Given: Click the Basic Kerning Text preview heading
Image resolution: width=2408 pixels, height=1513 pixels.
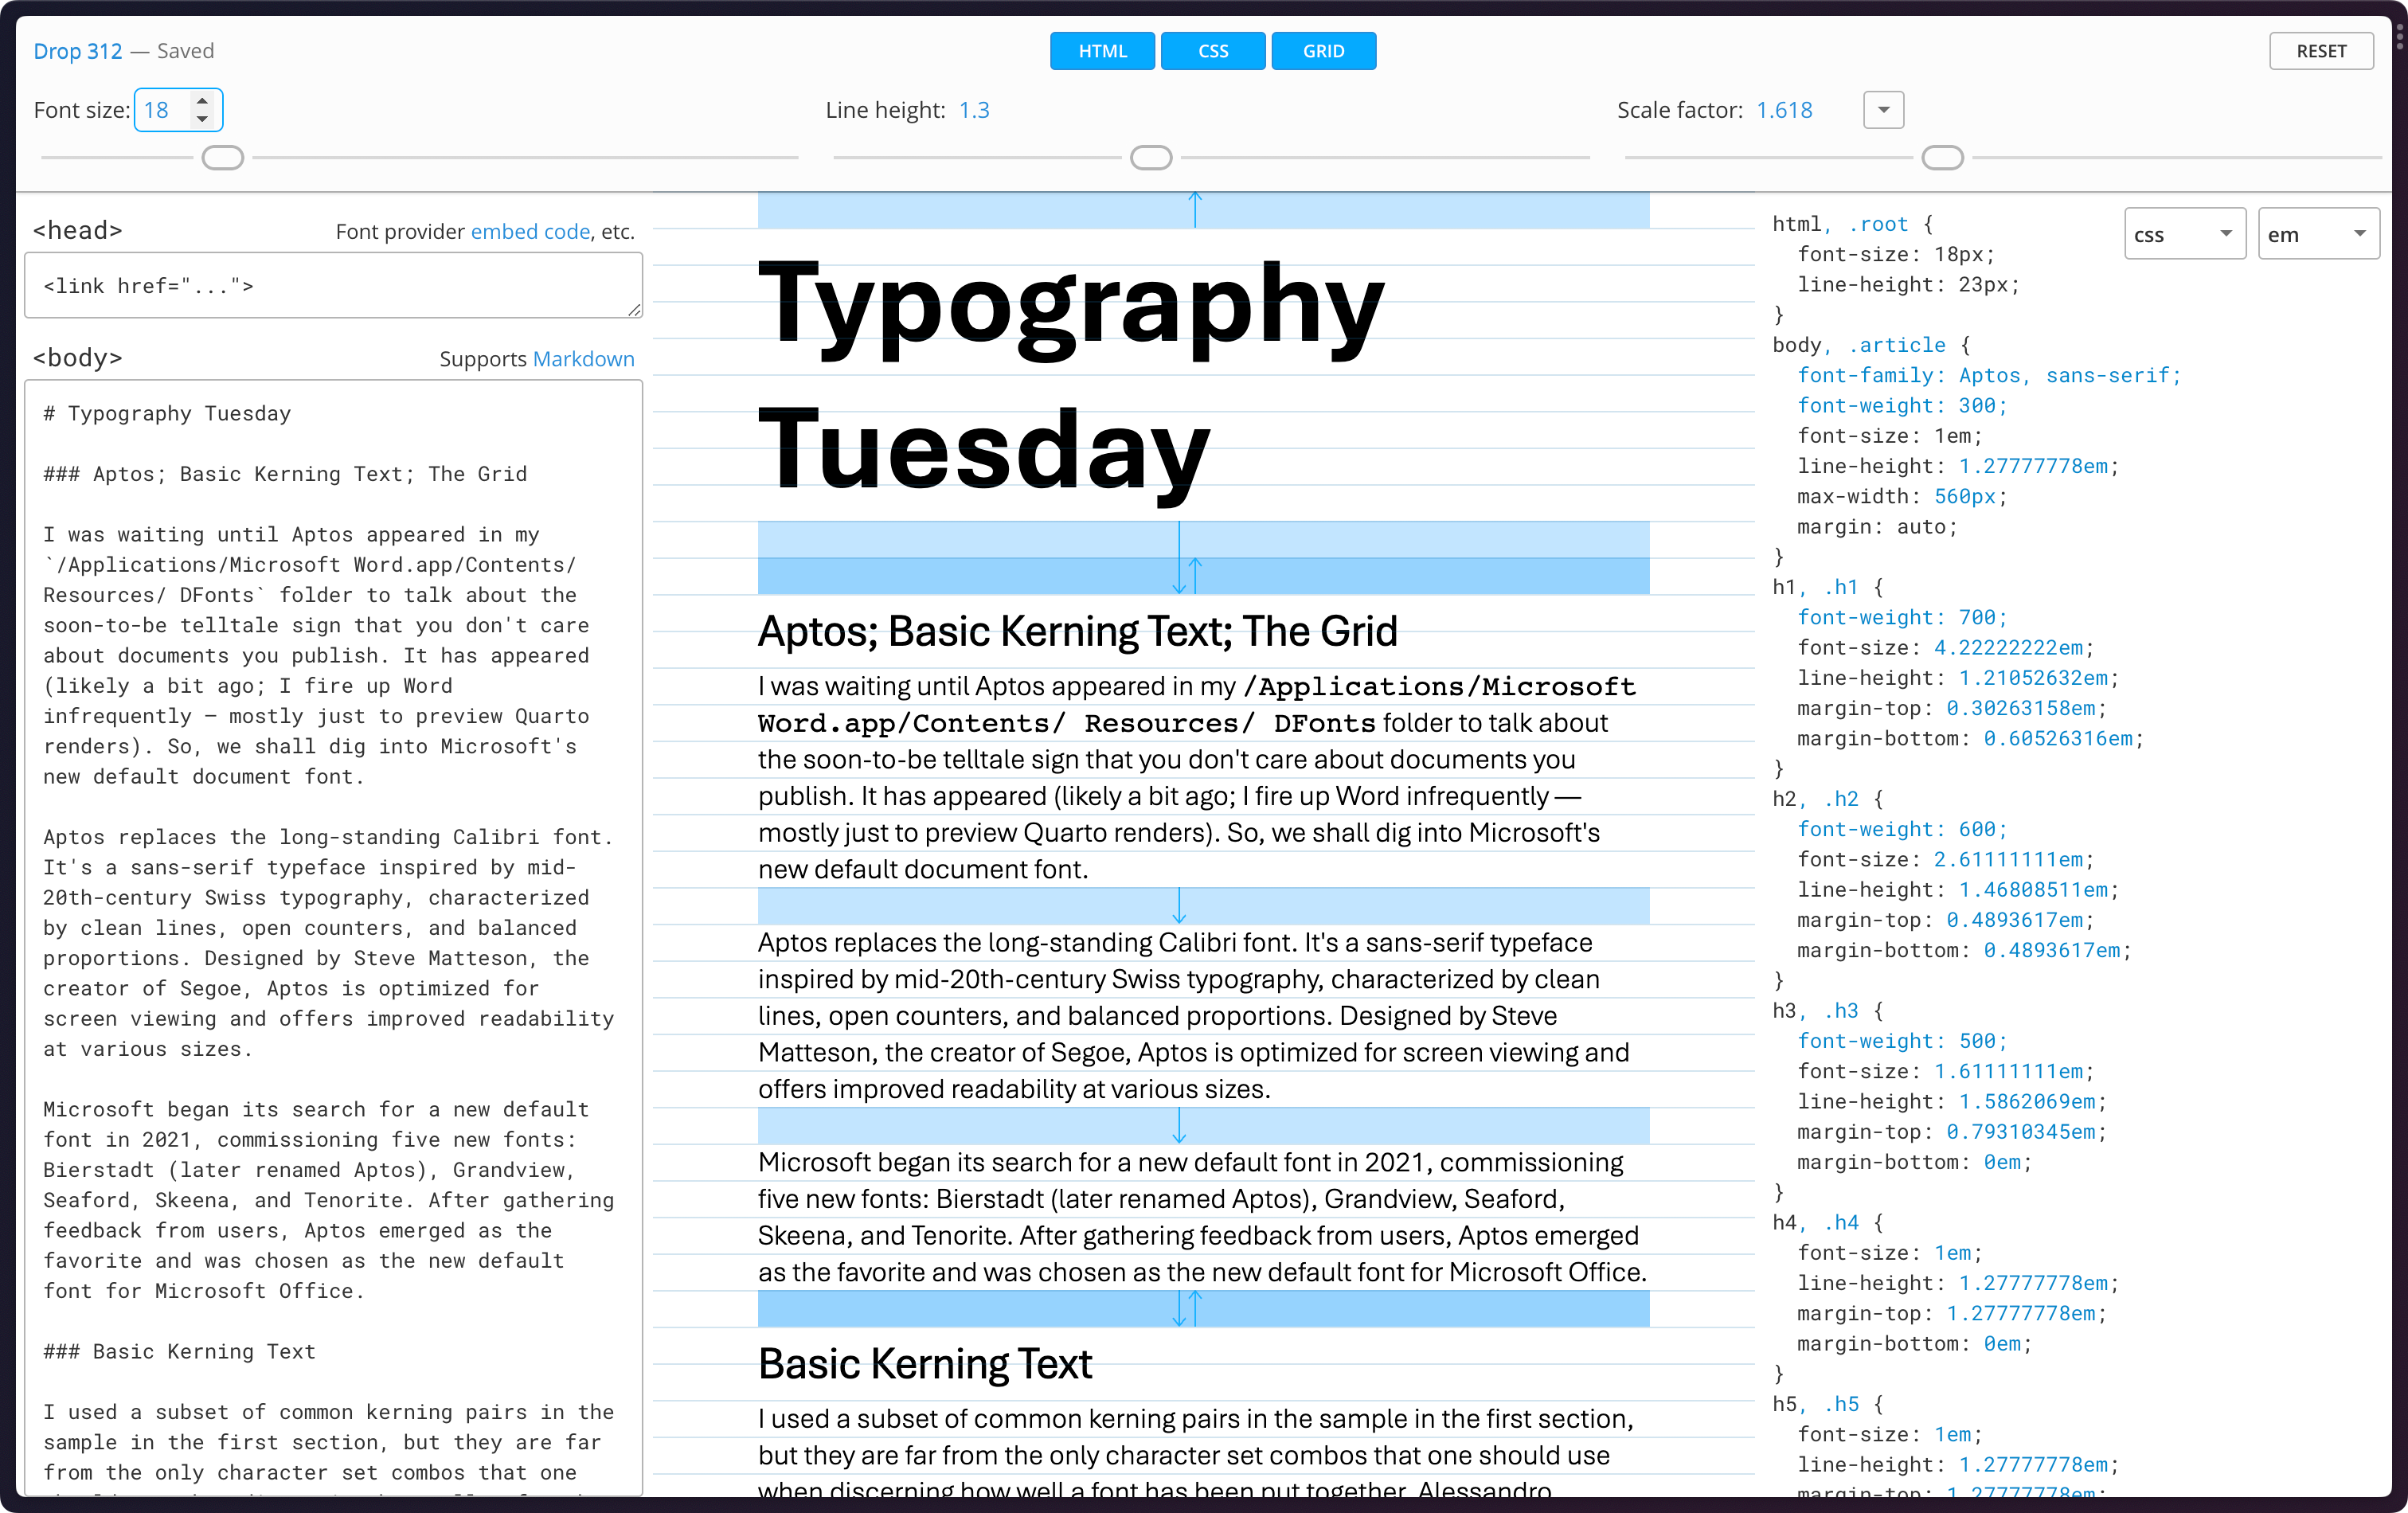Looking at the screenshot, I should pos(925,1364).
